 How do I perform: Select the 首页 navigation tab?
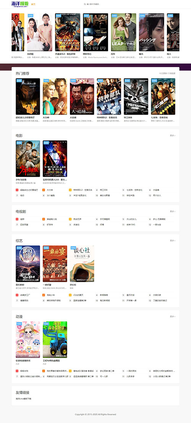pos(33,4)
